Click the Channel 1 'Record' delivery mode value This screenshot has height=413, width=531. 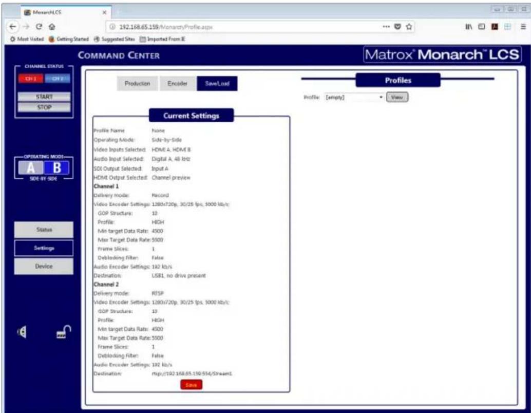[160, 195]
